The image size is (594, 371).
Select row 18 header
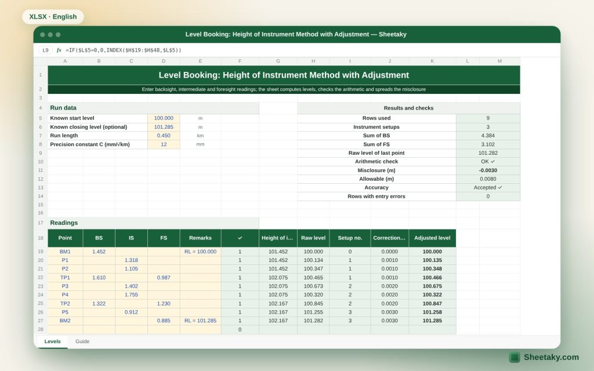(41, 238)
